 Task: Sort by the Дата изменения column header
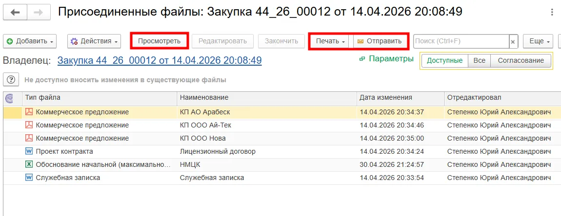click(x=401, y=98)
